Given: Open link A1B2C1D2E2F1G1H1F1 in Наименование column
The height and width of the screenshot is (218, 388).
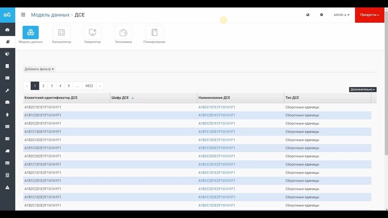Looking at the screenshot, I should [x=216, y=205].
